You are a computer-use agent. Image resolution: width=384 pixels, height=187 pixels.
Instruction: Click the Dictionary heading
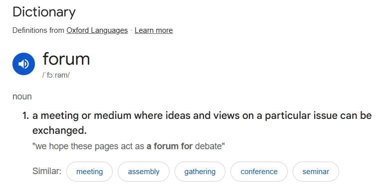44,12
